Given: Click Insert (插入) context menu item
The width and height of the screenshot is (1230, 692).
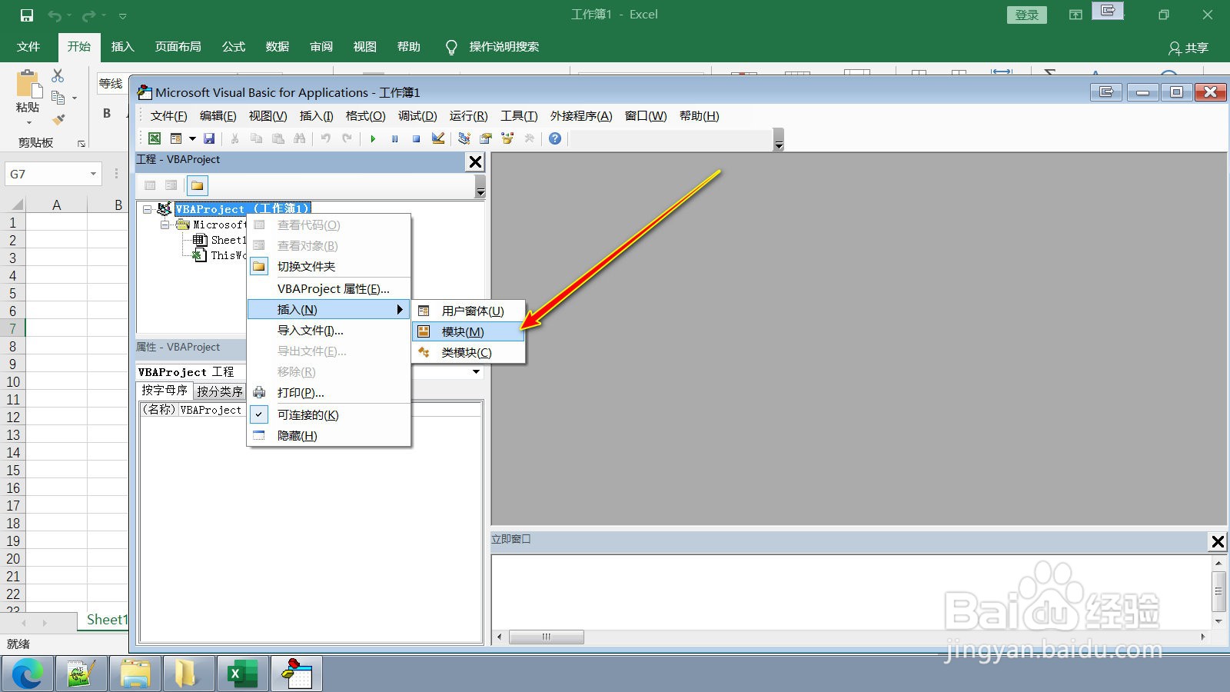Looking at the screenshot, I should (328, 309).
